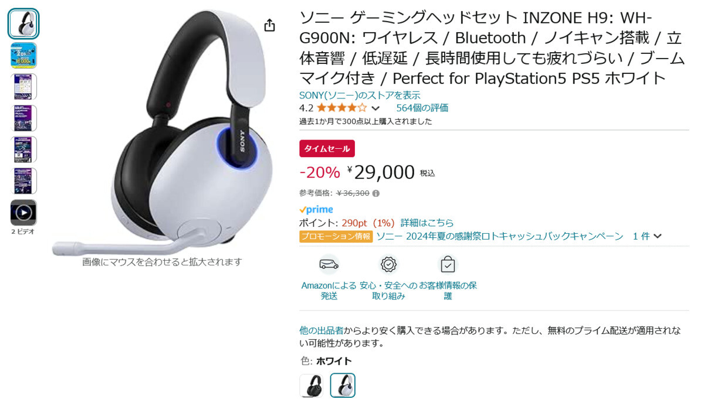Click the Prime logo badge
Image resolution: width=704 pixels, height=402 pixels.
[316, 209]
